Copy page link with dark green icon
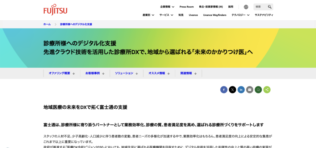Image resolution: width=316 pixels, height=148 pixels. (x=258, y=90)
